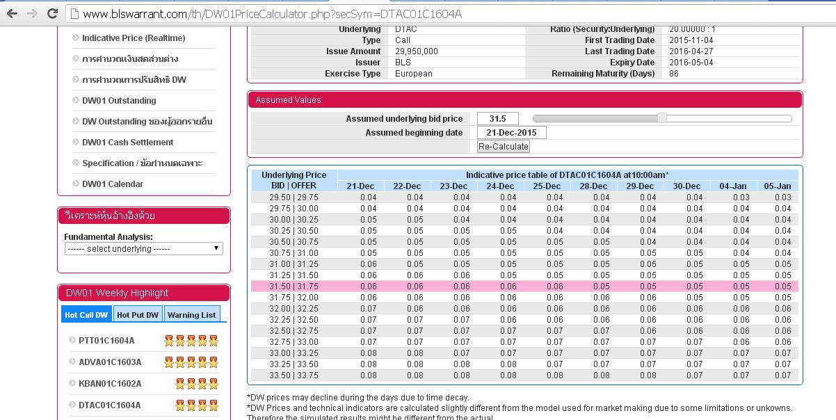Click the Assumed underlying bid price input field
This screenshot has height=420, width=836.
tap(497, 119)
